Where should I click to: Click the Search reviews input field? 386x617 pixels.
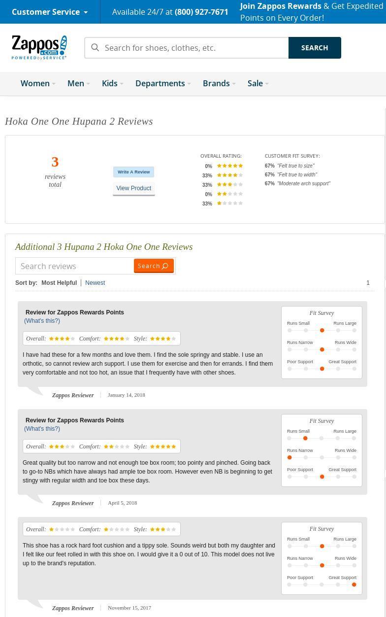click(x=75, y=266)
